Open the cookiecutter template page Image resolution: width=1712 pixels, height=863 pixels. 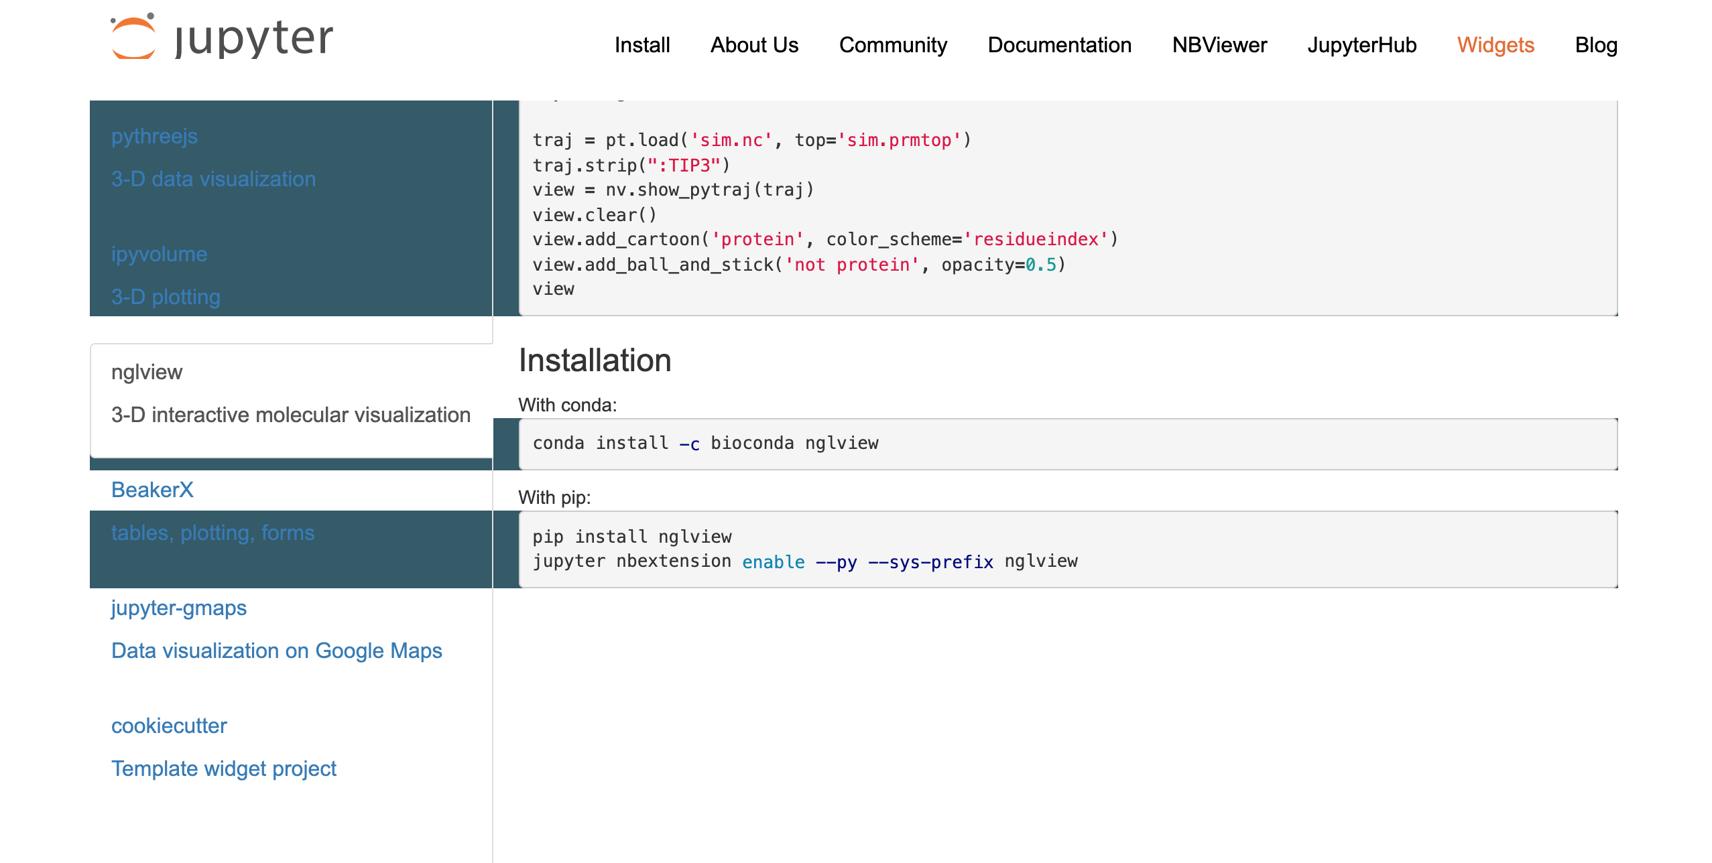[x=169, y=726]
